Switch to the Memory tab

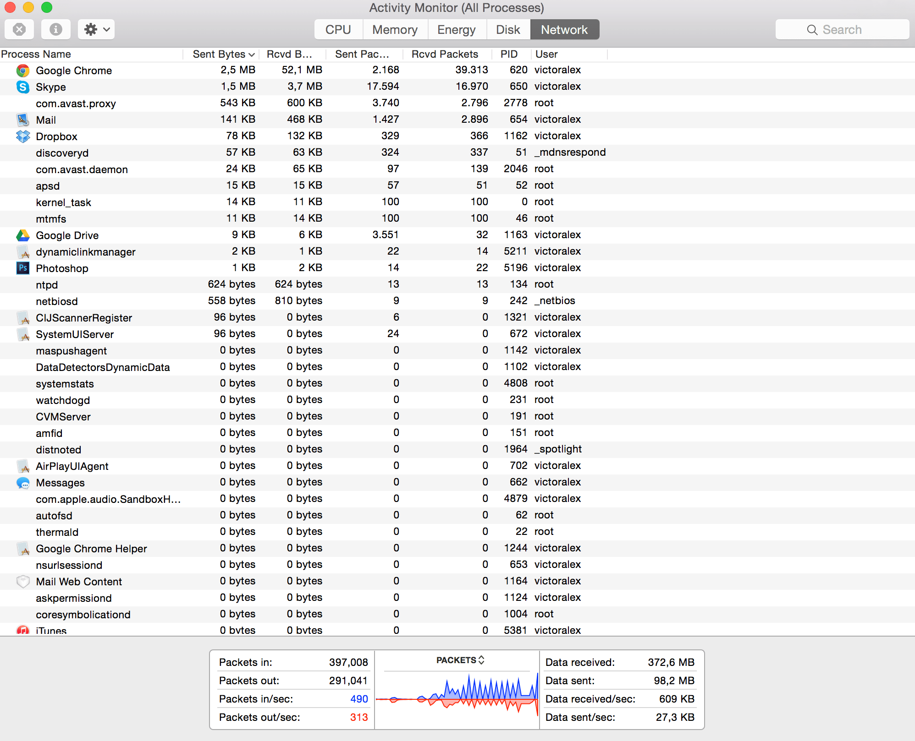pos(395,29)
